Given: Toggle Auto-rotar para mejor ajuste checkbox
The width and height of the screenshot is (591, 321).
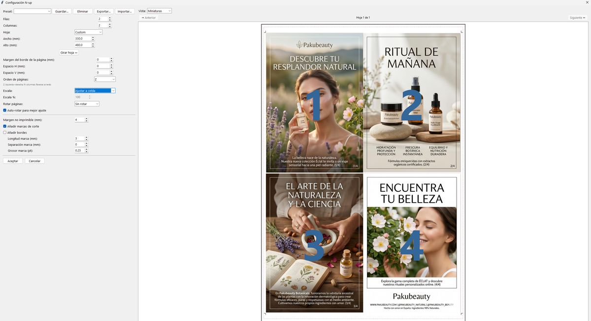Looking at the screenshot, I should tap(5, 110).
